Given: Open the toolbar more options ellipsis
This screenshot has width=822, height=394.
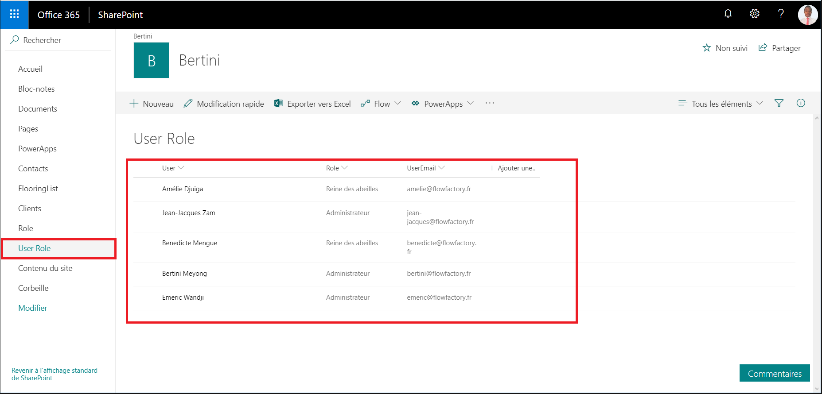Looking at the screenshot, I should [x=490, y=103].
